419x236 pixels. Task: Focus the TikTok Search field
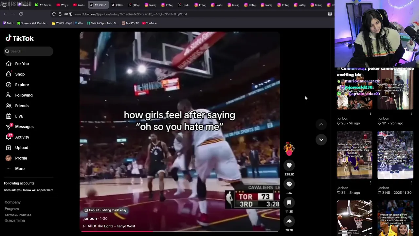[x=28, y=51]
